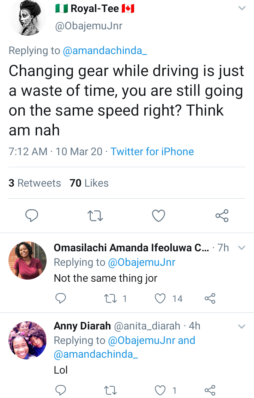Like Royal-Tee's main tweet
The width and height of the screenshot is (254, 398).
pyautogui.click(x=159, y=215)
